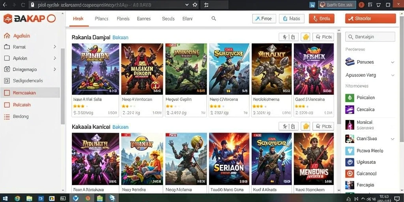
Task: Expand the Dmagemapo sidebar chevron
Action: point(55,69)
